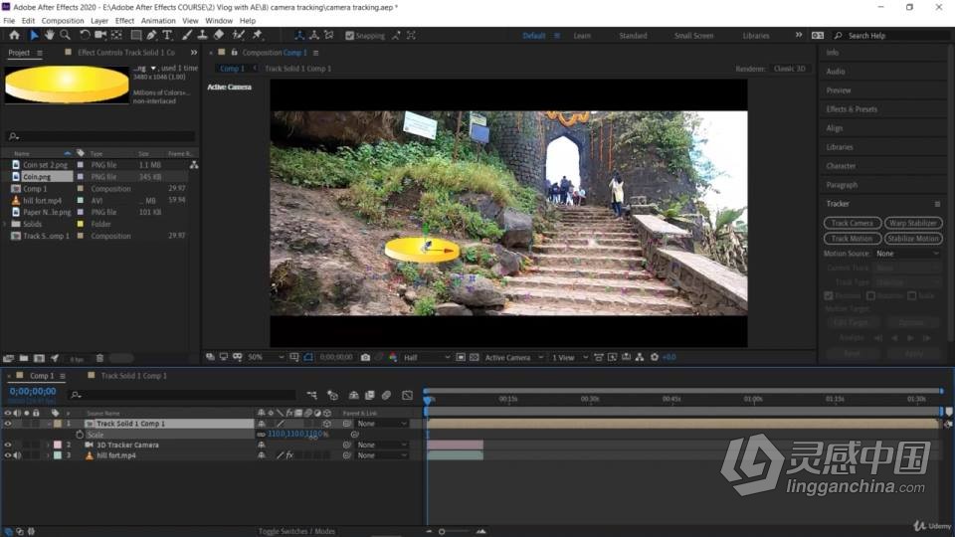Screen dimensions: 955x537
Task: Open composition flowchart icon in viewer
Action: [640, 357]
